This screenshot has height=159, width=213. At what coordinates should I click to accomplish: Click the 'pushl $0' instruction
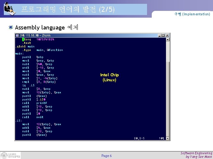(x=31, y=114)
